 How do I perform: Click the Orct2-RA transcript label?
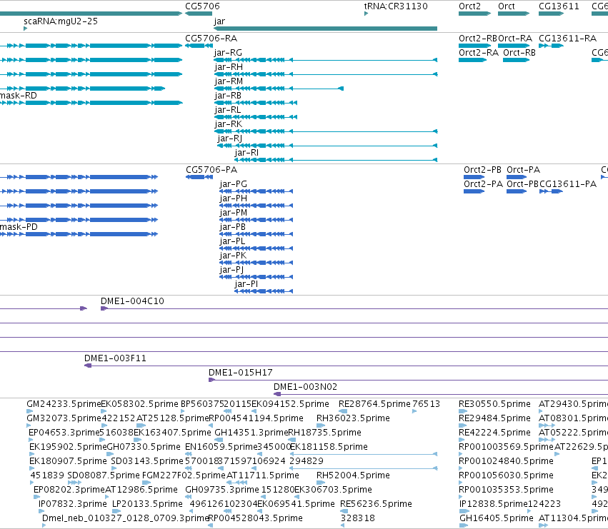point(479,53)
